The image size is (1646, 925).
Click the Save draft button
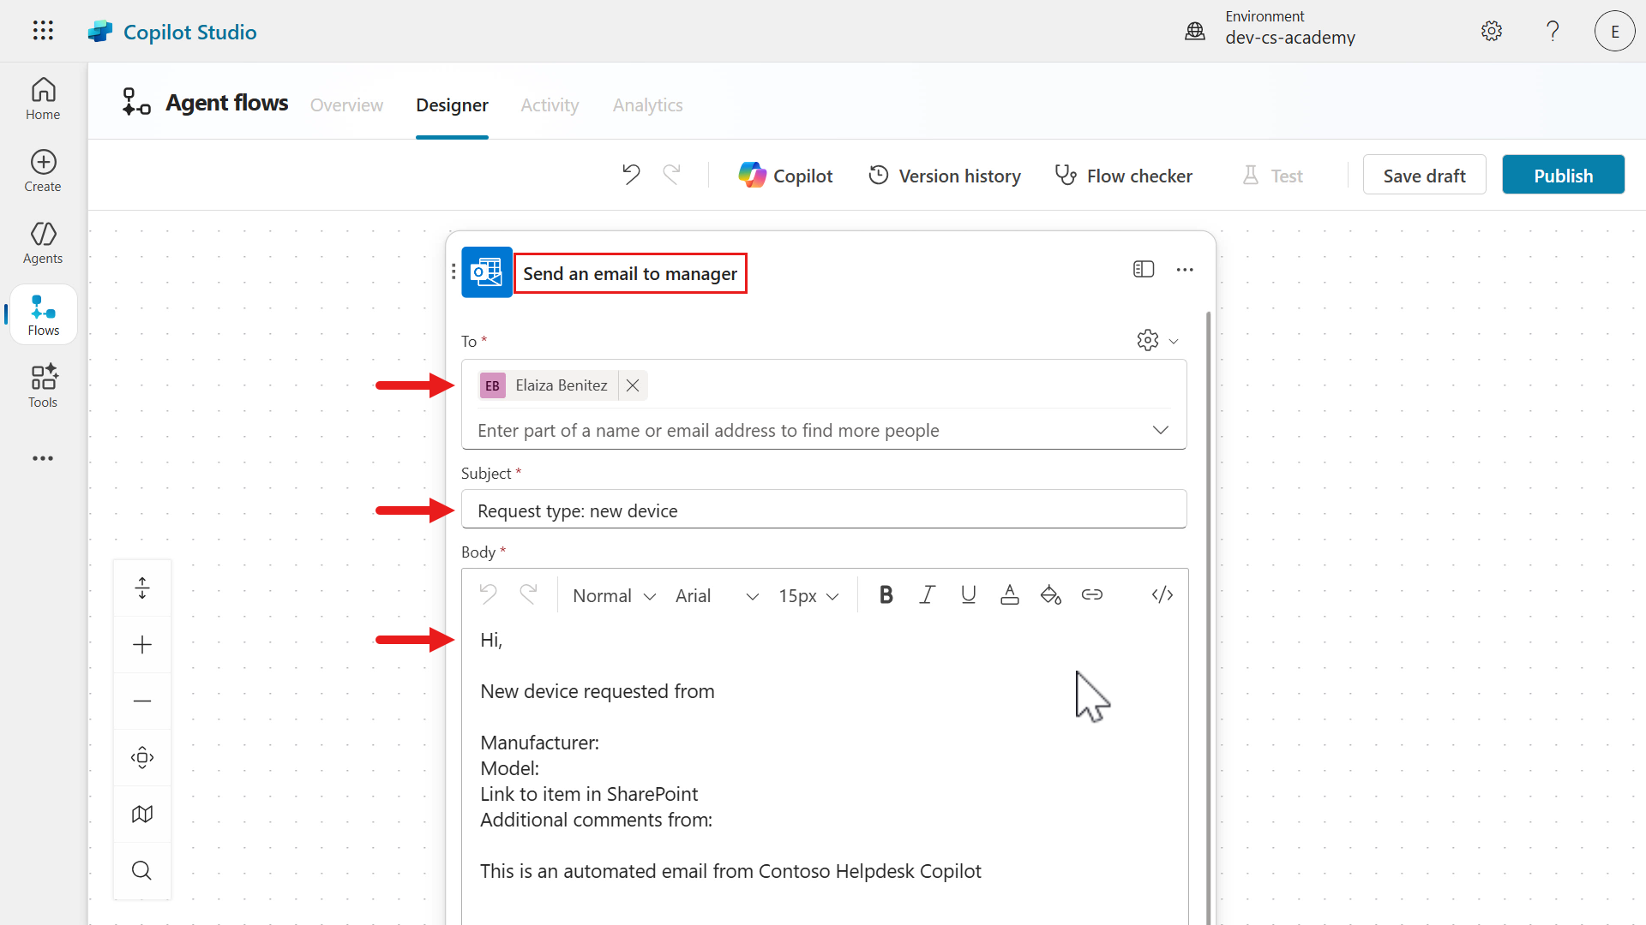point(1424,176)
